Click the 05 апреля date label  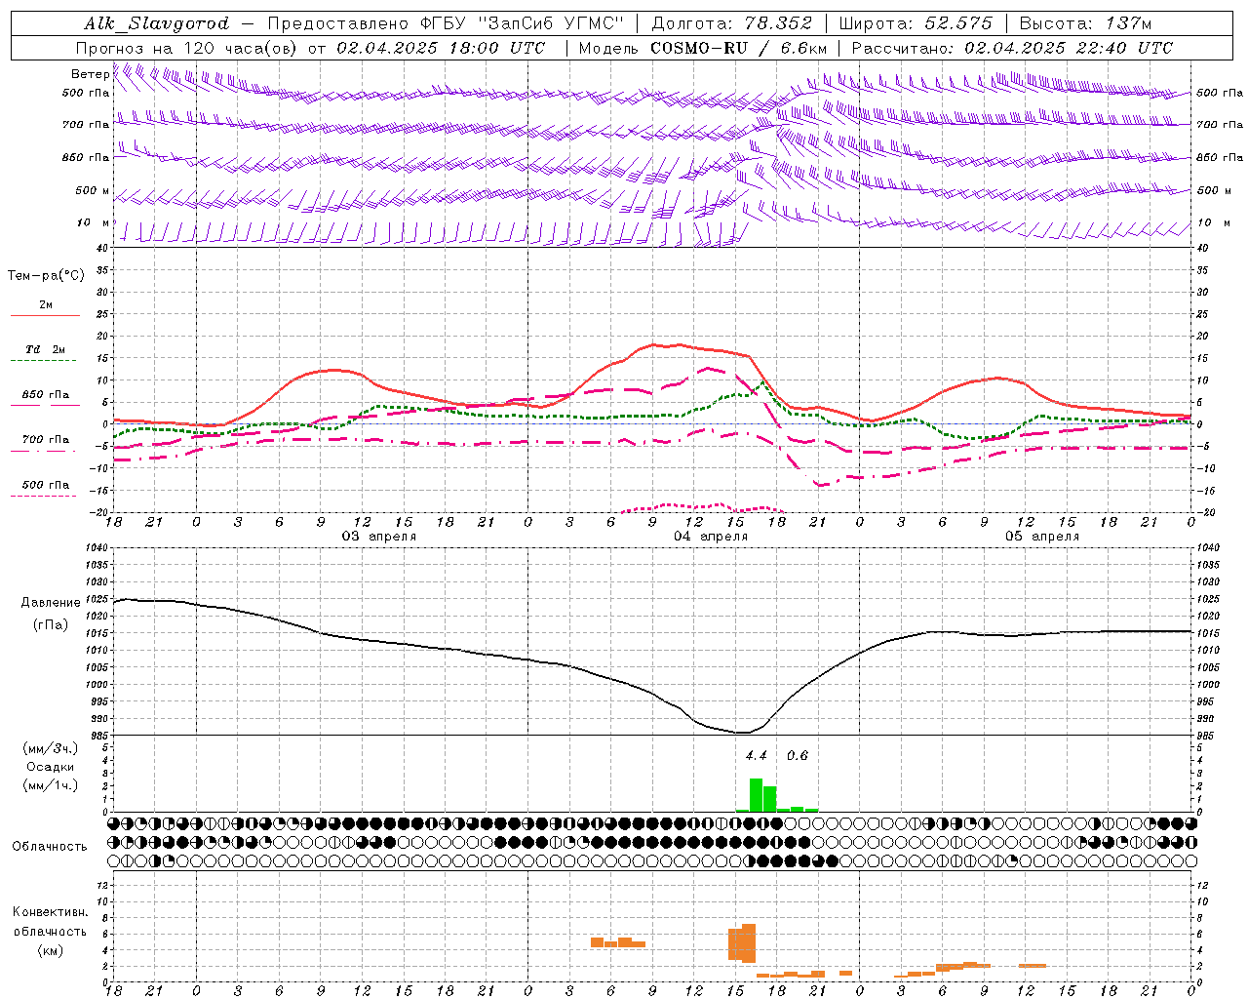tap(1042, 537)
